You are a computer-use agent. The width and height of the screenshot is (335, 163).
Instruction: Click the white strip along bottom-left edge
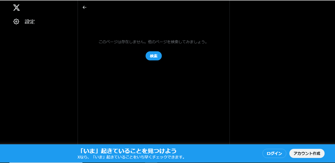tap(46, 162)
